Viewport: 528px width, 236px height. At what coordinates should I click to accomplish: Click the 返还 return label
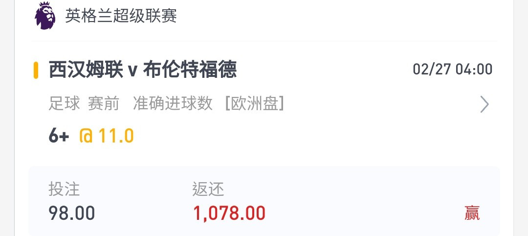(x=208, y=189)
